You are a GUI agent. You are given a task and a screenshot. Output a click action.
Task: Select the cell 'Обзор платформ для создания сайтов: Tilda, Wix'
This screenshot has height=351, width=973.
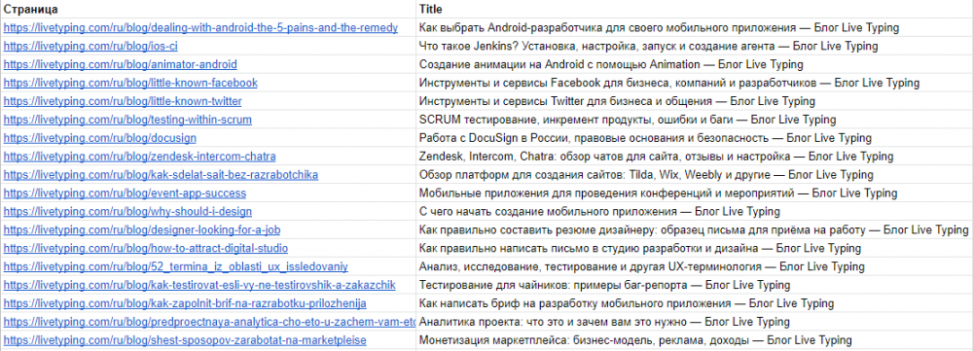point(695,175)
